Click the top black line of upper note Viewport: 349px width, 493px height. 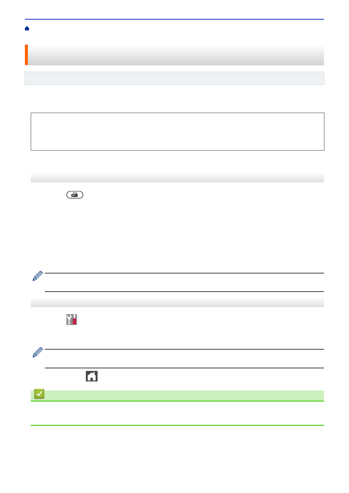184,273
